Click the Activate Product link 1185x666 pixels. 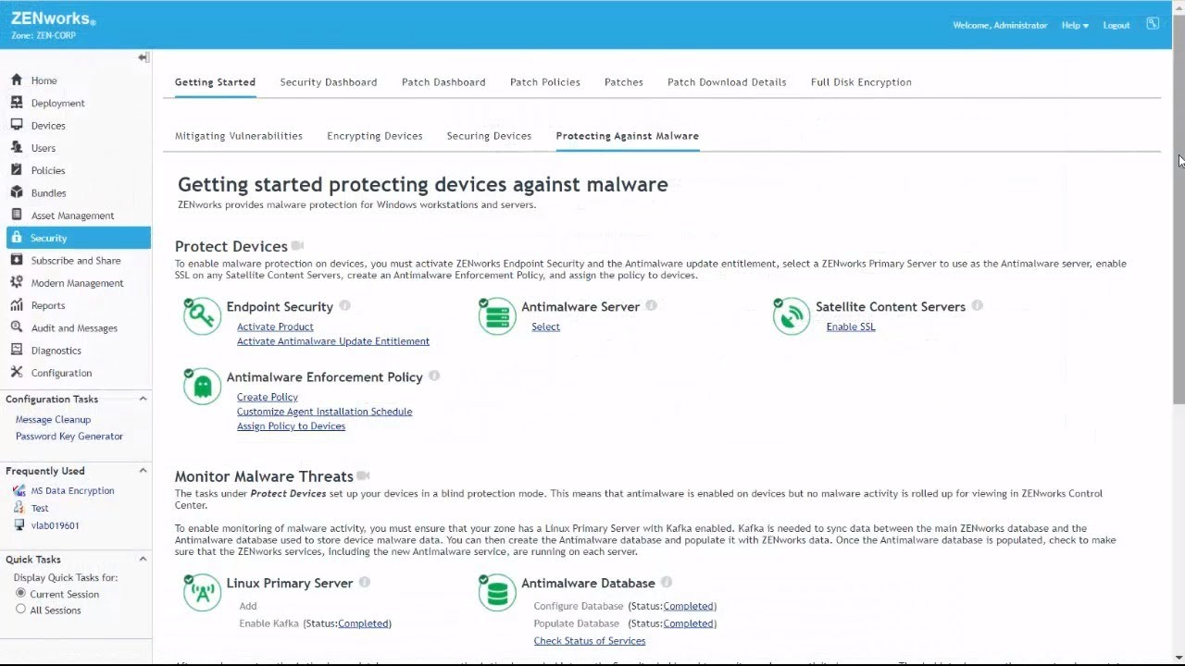click(x=275, y=327)
